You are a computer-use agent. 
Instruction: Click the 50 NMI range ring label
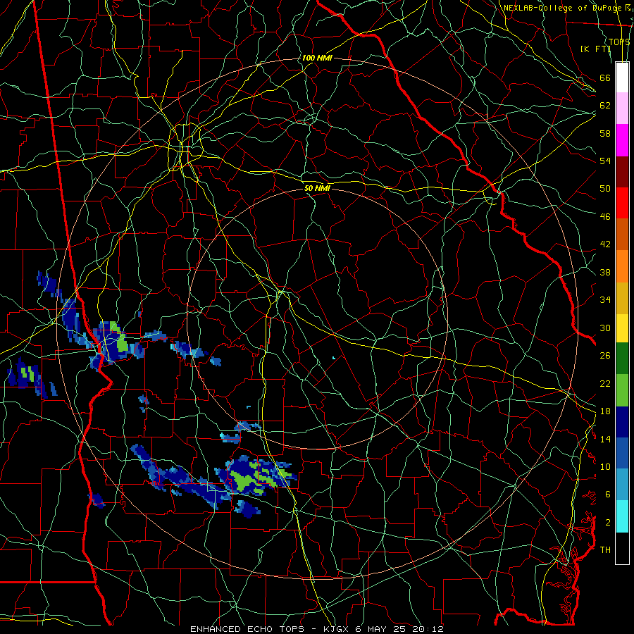[317, 188]
